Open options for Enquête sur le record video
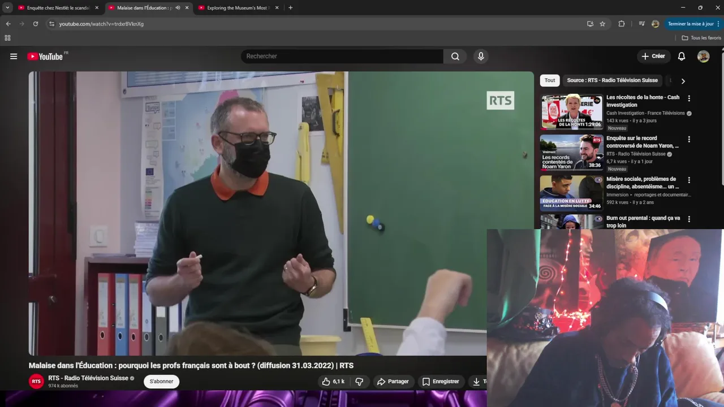The image size is (724, 407). (689, 139)
